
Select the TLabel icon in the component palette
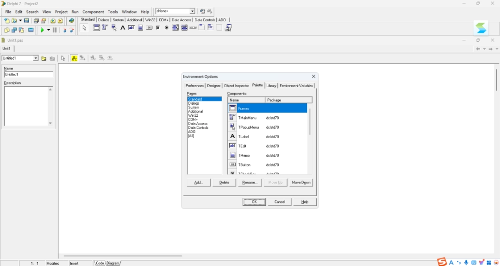[123, 28]
